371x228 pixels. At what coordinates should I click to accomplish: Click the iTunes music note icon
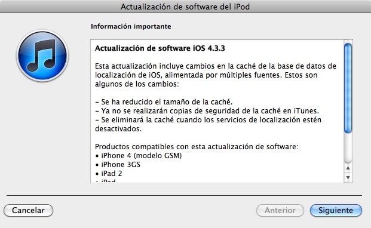tap(42, 56)
